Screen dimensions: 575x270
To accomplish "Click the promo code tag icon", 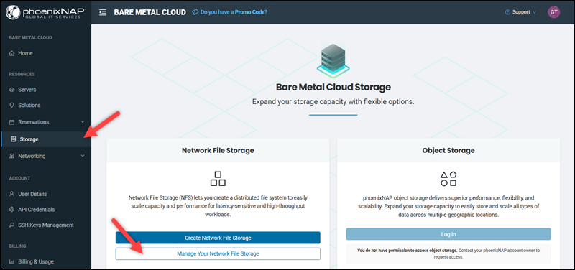I will pos(195,12).
